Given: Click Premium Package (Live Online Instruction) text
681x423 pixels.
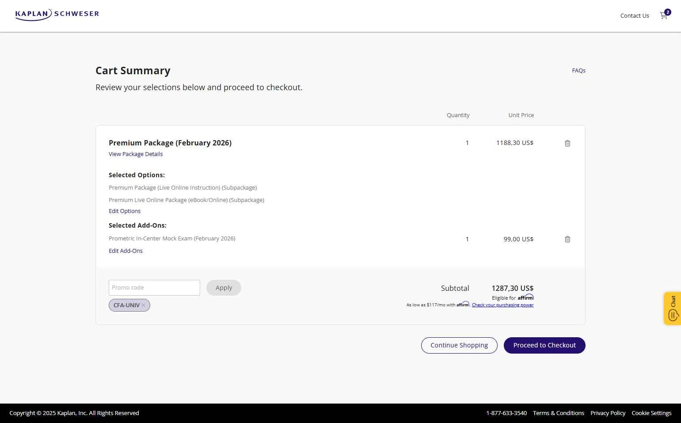Looking at the screenshot, I should pyautogui.click(x=183, y=187).
